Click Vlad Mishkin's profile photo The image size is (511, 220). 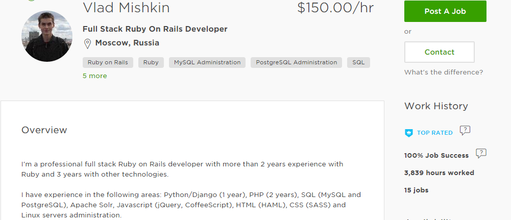point(47,36)
